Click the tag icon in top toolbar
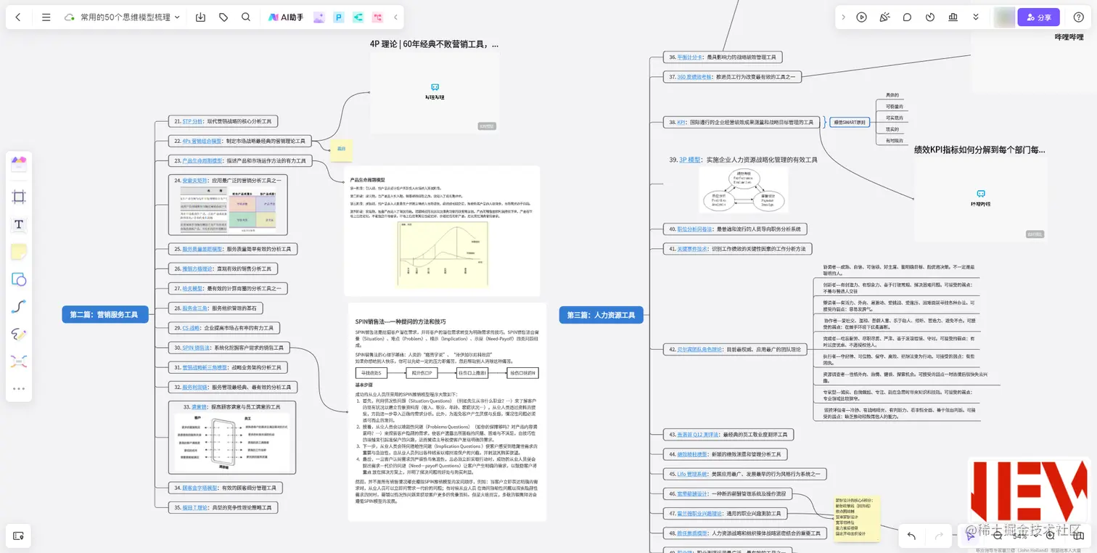 pos(223,17)
